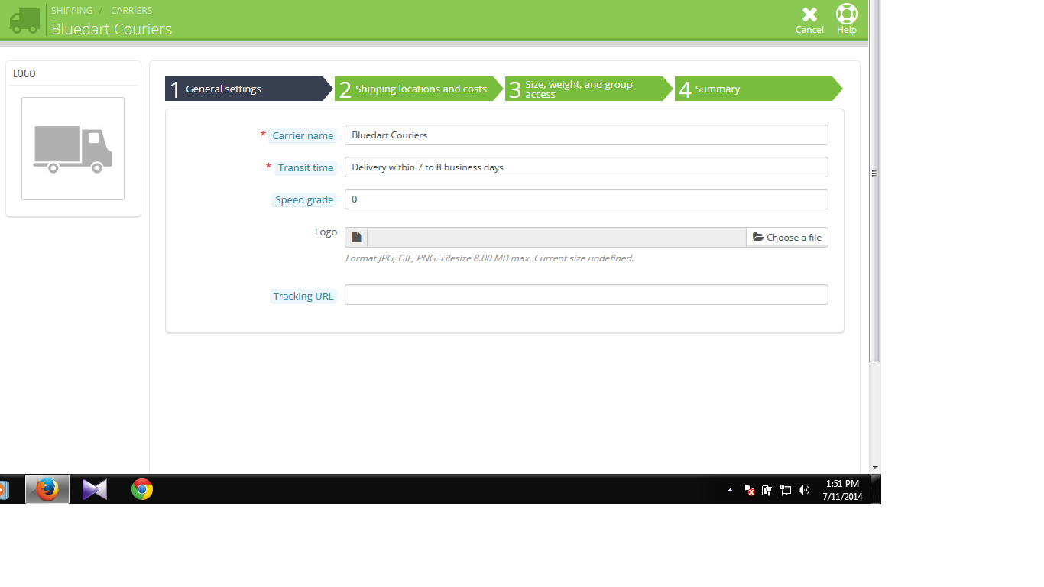Open Firefox from the taskbar
The image size is (1044, 587).
tap(47, 489)
